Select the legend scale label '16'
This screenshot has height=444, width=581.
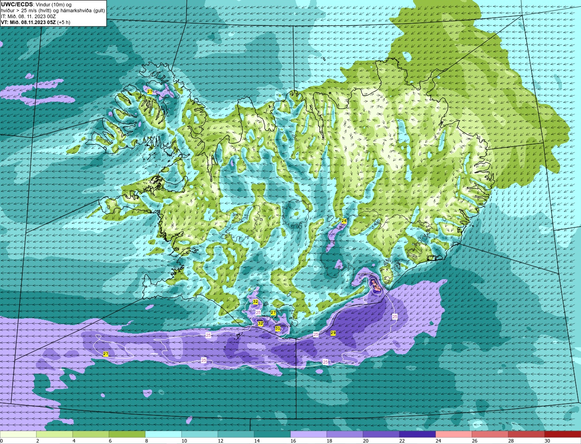pos(293,441)
